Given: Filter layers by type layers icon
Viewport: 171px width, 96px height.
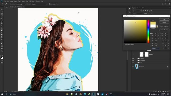Looking at the screenshot, I should pyautogui.click(x=145, y=11).
